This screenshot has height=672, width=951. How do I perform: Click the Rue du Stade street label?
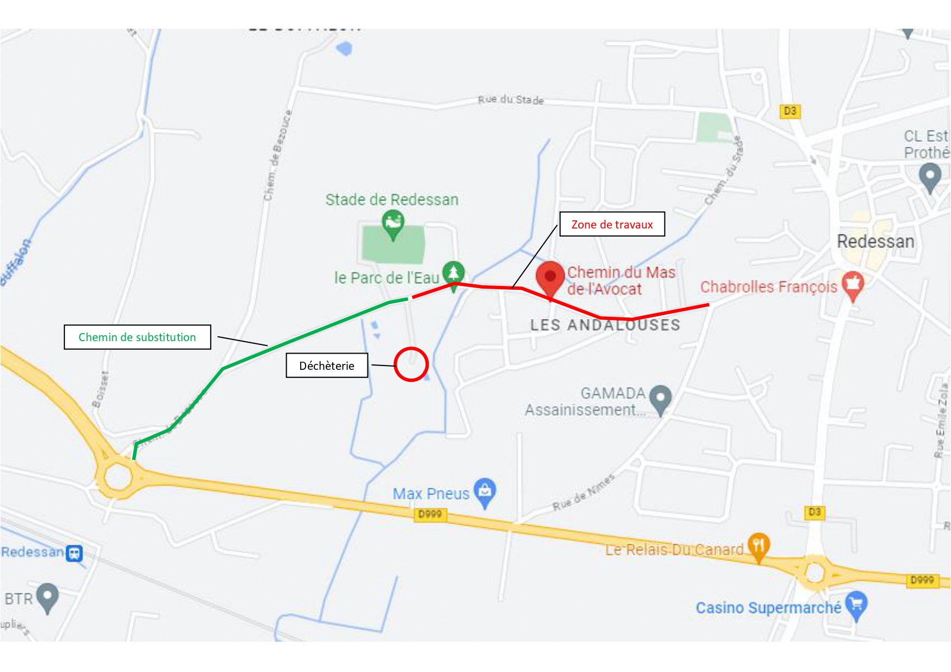click(510, 100)
